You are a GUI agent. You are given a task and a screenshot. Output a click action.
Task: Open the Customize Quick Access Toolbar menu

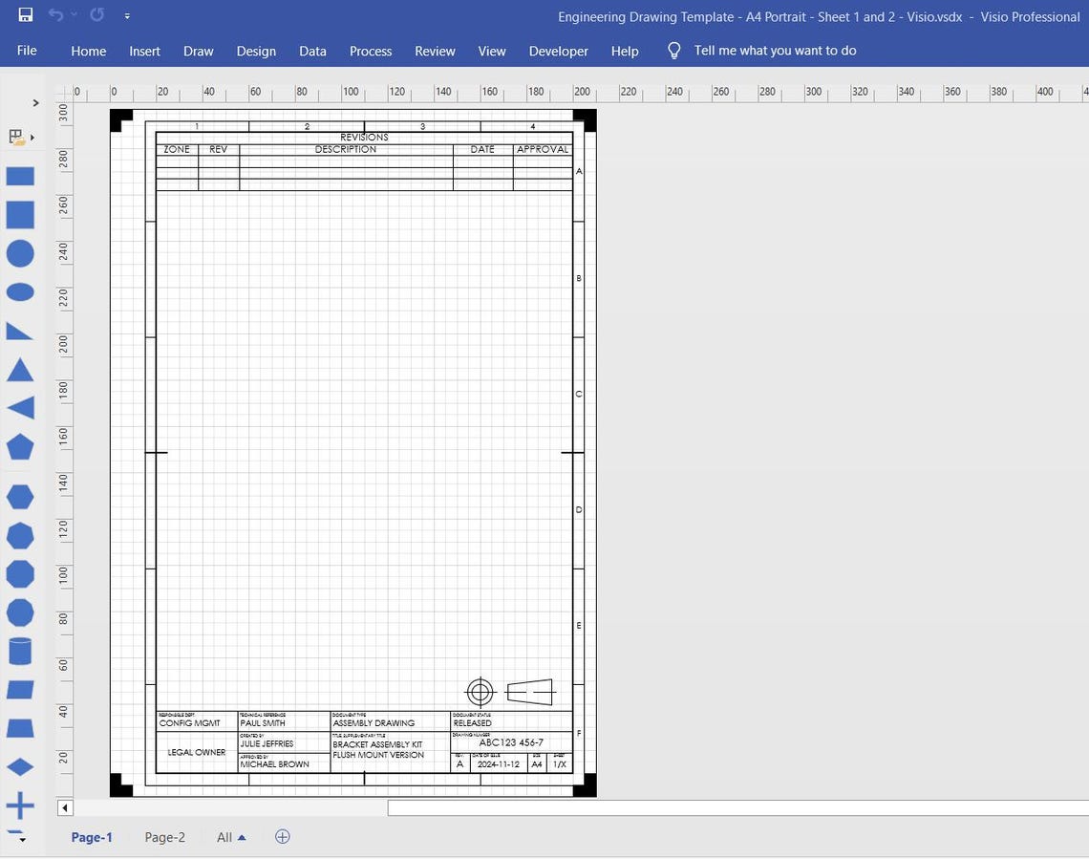127,16
